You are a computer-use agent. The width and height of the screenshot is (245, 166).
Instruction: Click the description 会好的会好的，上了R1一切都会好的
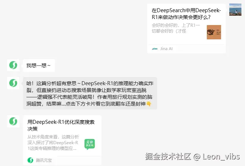pos(176,28)
